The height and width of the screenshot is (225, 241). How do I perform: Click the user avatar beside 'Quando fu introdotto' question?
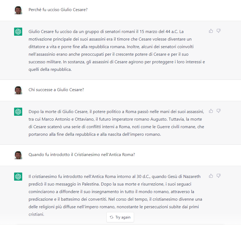point(18,155)
